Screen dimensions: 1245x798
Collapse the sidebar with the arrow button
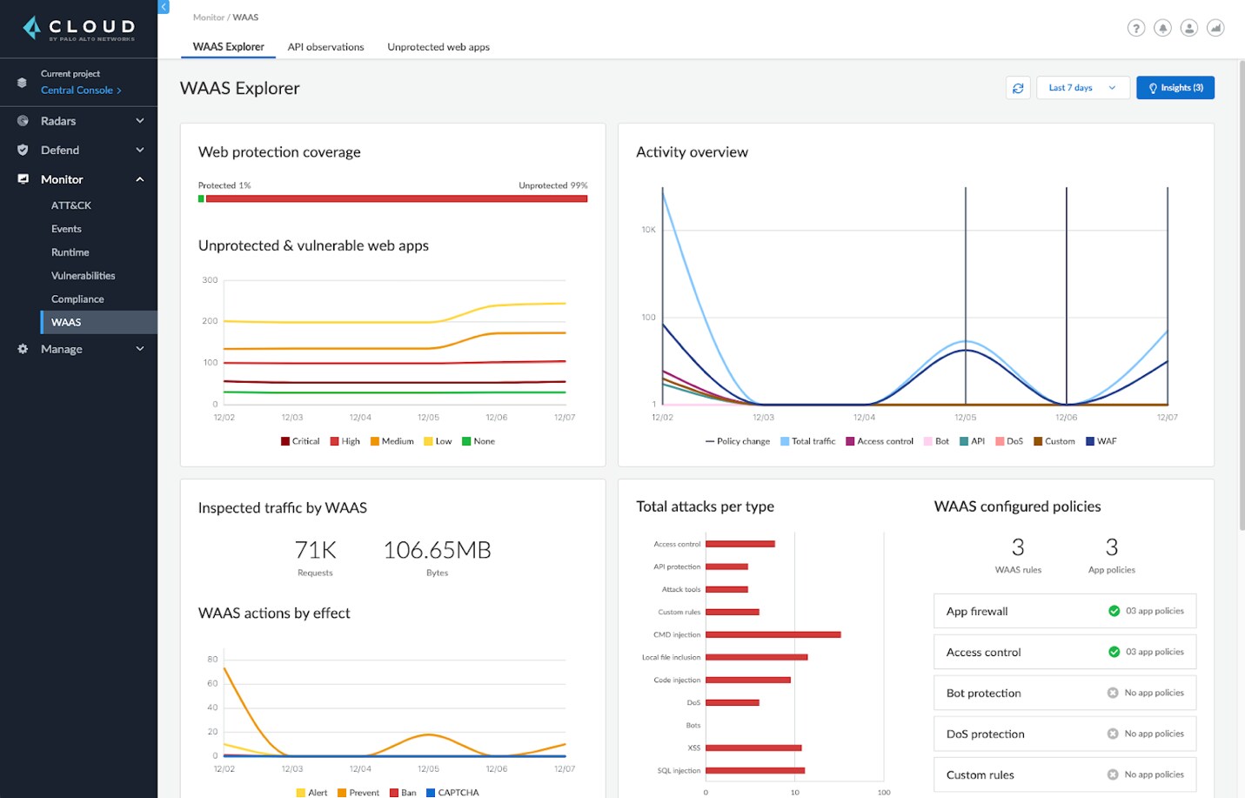pos(164,6)
